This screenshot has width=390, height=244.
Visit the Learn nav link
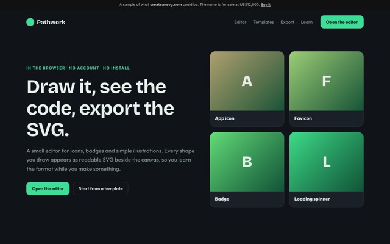coord(307,22)
